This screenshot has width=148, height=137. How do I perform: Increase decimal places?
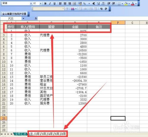98,4
